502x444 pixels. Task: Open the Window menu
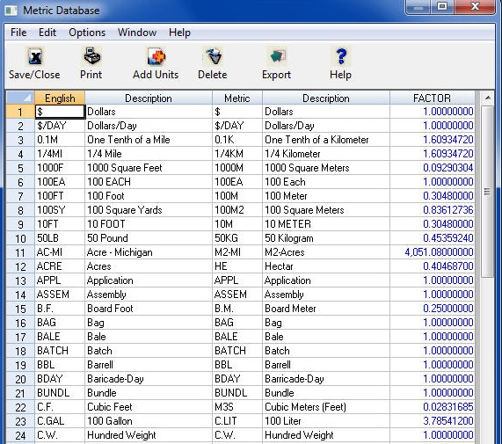[137, 33]
